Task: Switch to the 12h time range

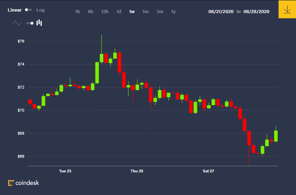Action: (105, 12)
